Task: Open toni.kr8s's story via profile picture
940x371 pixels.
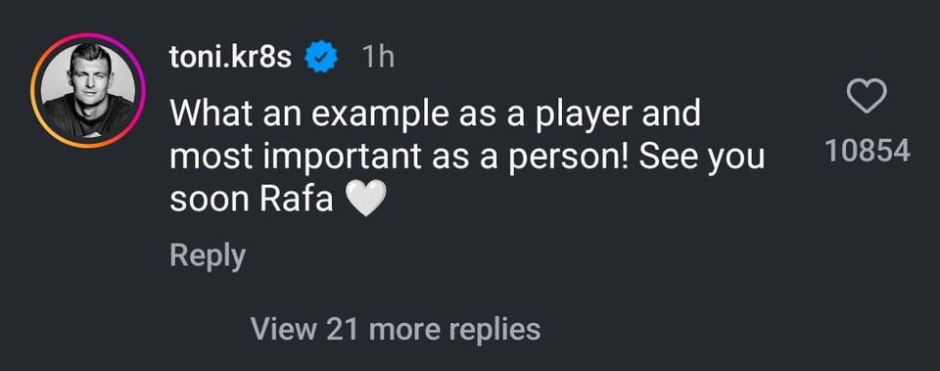Action: [87, 90]
